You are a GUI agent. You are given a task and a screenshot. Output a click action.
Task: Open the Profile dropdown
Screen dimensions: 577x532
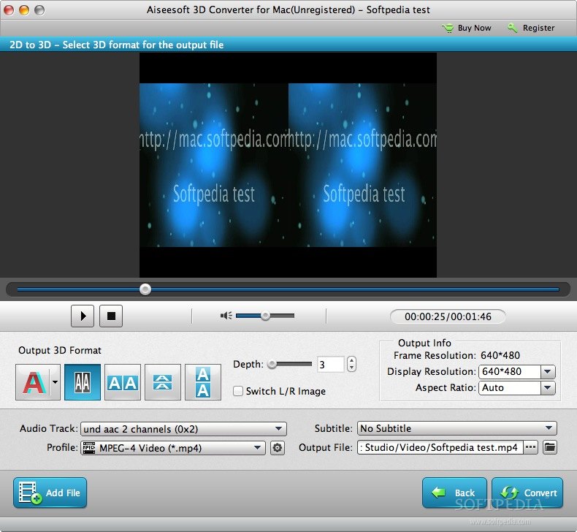point(173,448)
